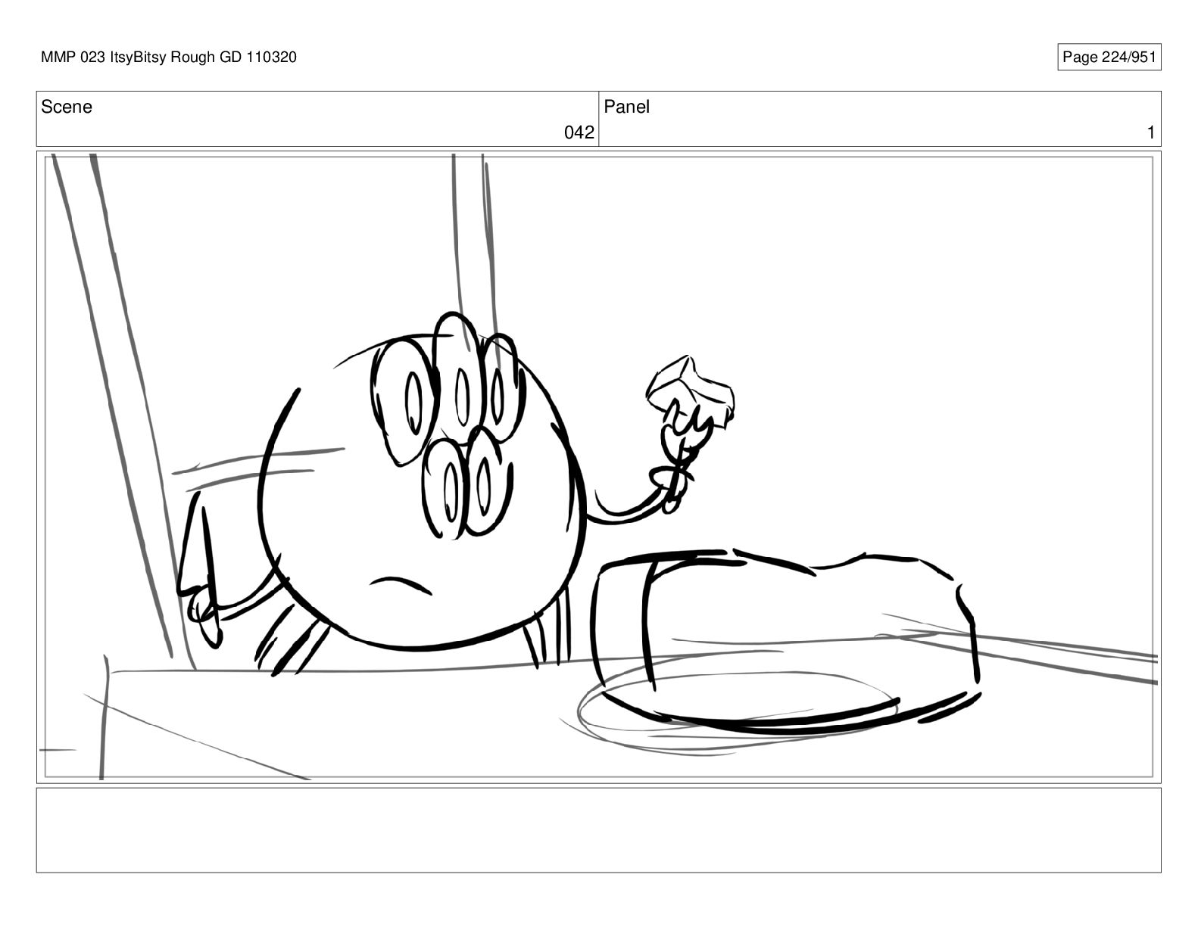This screenshot has width=1198, height=927.
Task: Click the panel number '1'
Action: click(x=1151, y=133)
